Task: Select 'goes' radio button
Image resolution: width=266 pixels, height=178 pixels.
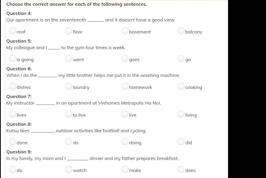Action: click(x=125, y=58)
